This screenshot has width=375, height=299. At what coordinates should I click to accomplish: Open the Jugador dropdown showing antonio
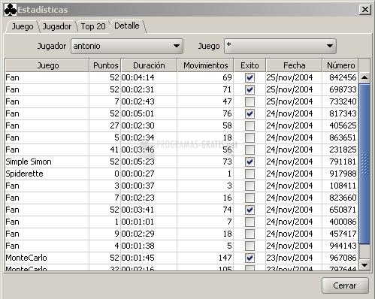127,46
